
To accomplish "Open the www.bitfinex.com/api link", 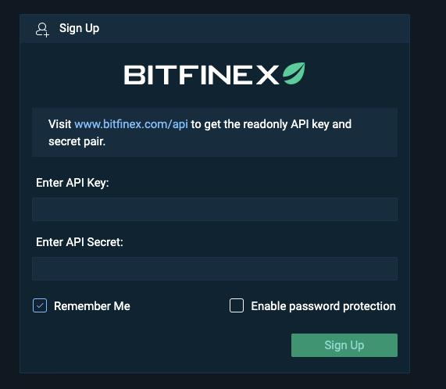I will coord(131,124).
